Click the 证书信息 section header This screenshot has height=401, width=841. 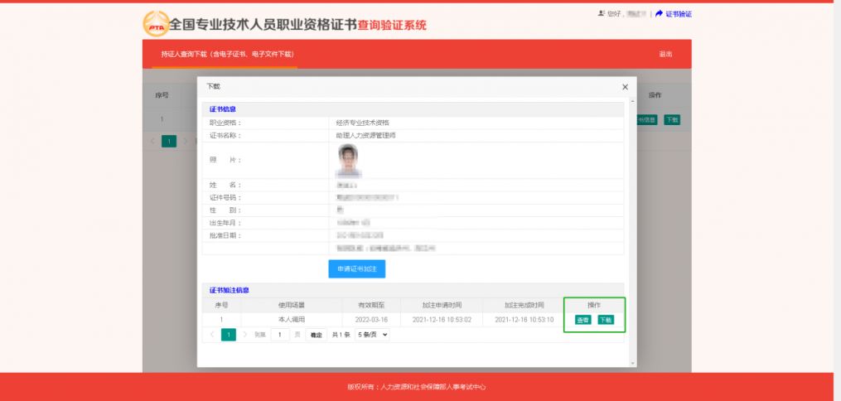click(223, 109)
